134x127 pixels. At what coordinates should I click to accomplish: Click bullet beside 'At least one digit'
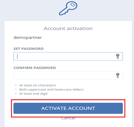pos(16,94)
